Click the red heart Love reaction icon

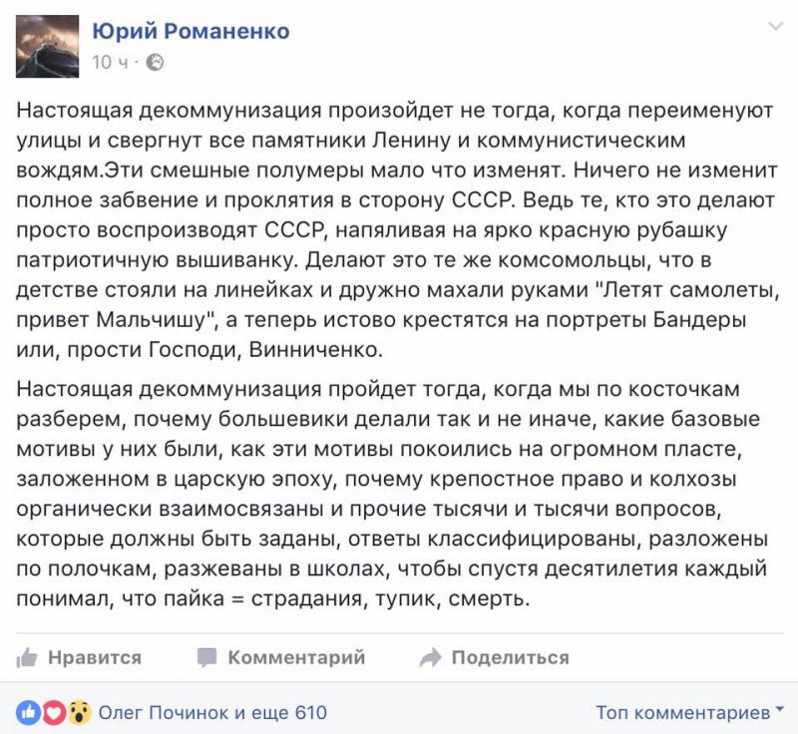[54, 713]
